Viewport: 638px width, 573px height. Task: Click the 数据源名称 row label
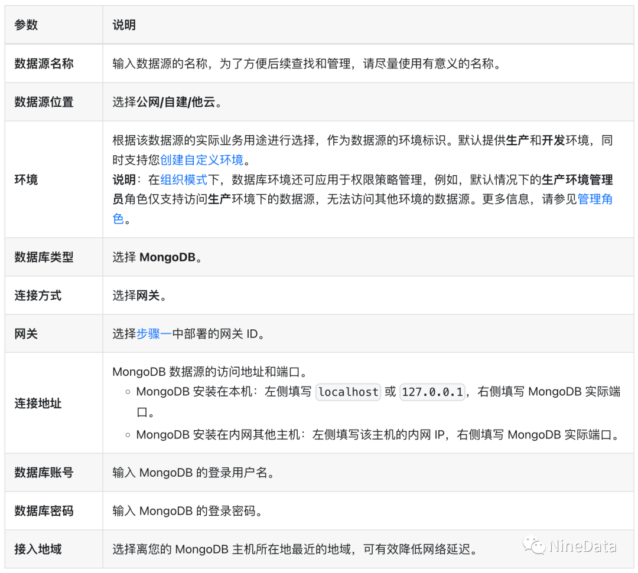[44, 63]
